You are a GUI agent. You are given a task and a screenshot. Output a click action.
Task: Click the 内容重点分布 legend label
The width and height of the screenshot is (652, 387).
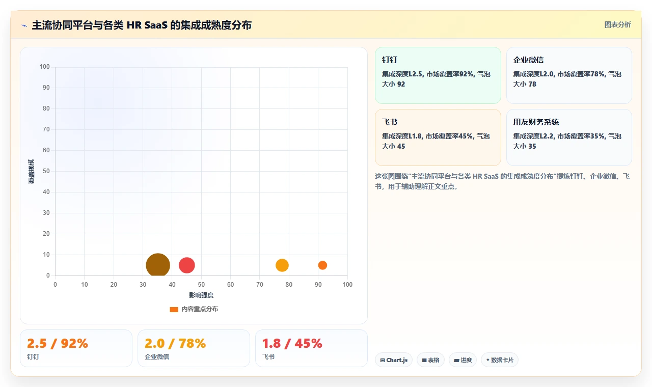click(200, 309)
